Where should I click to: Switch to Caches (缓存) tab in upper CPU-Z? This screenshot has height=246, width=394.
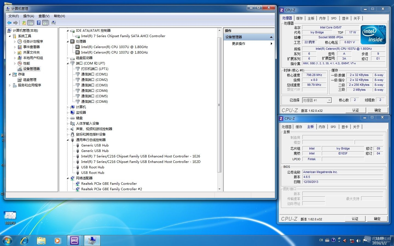(x=299, y=18)
